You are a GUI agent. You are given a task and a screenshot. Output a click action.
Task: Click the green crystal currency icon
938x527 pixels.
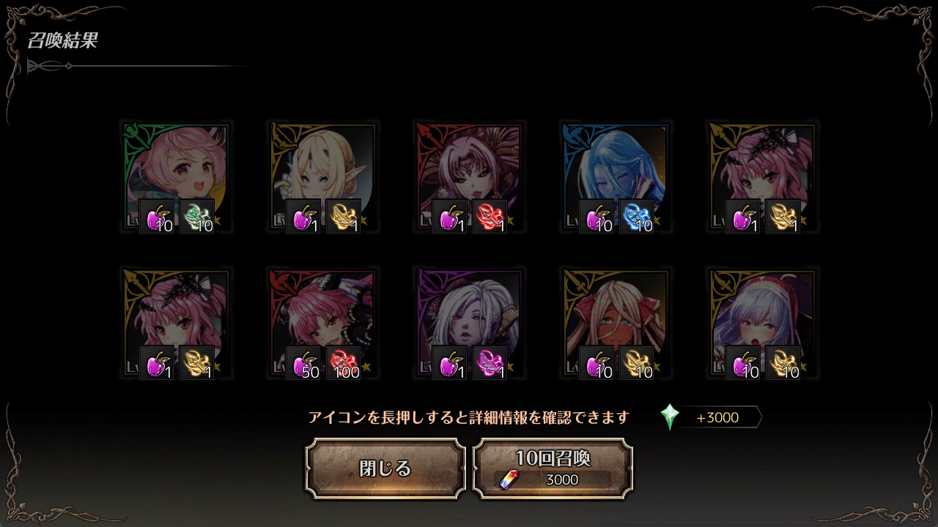point(670,417)
